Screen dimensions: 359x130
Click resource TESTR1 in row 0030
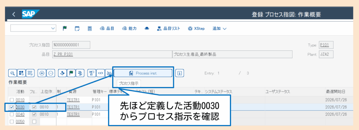(x=73, y=107)
